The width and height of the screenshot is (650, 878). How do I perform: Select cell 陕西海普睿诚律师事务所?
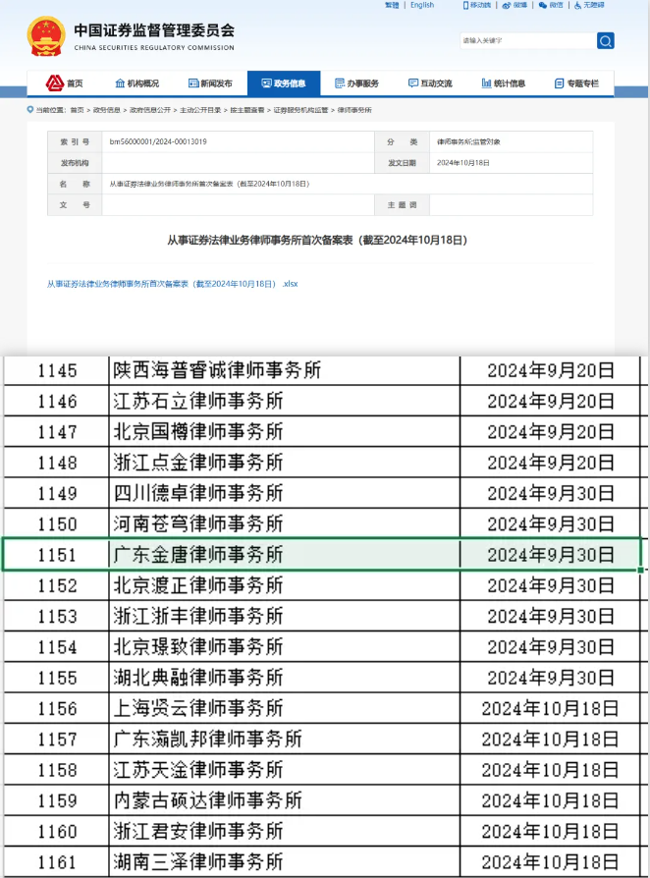click(x=285, y=370)
